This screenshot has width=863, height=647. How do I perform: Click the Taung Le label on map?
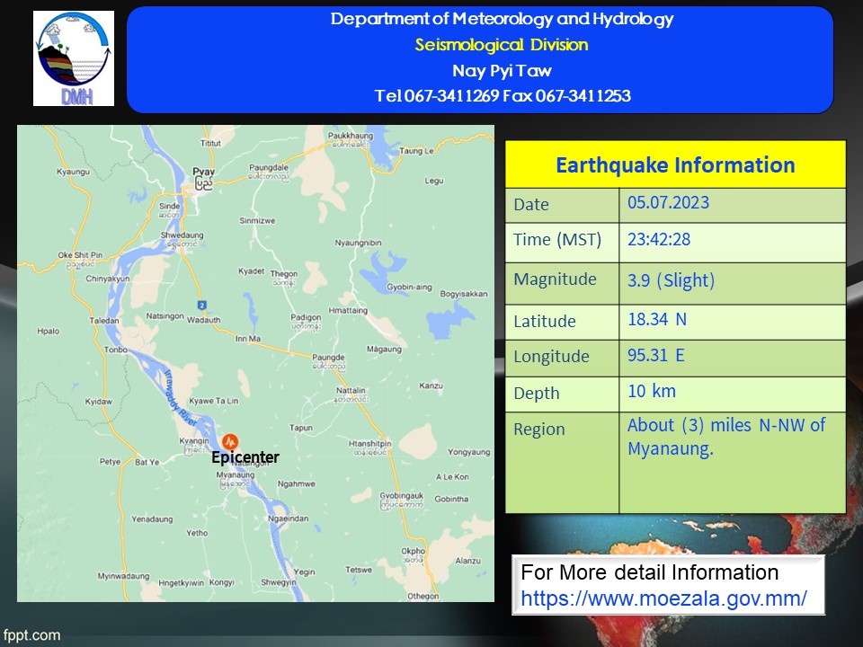(416, 150)
